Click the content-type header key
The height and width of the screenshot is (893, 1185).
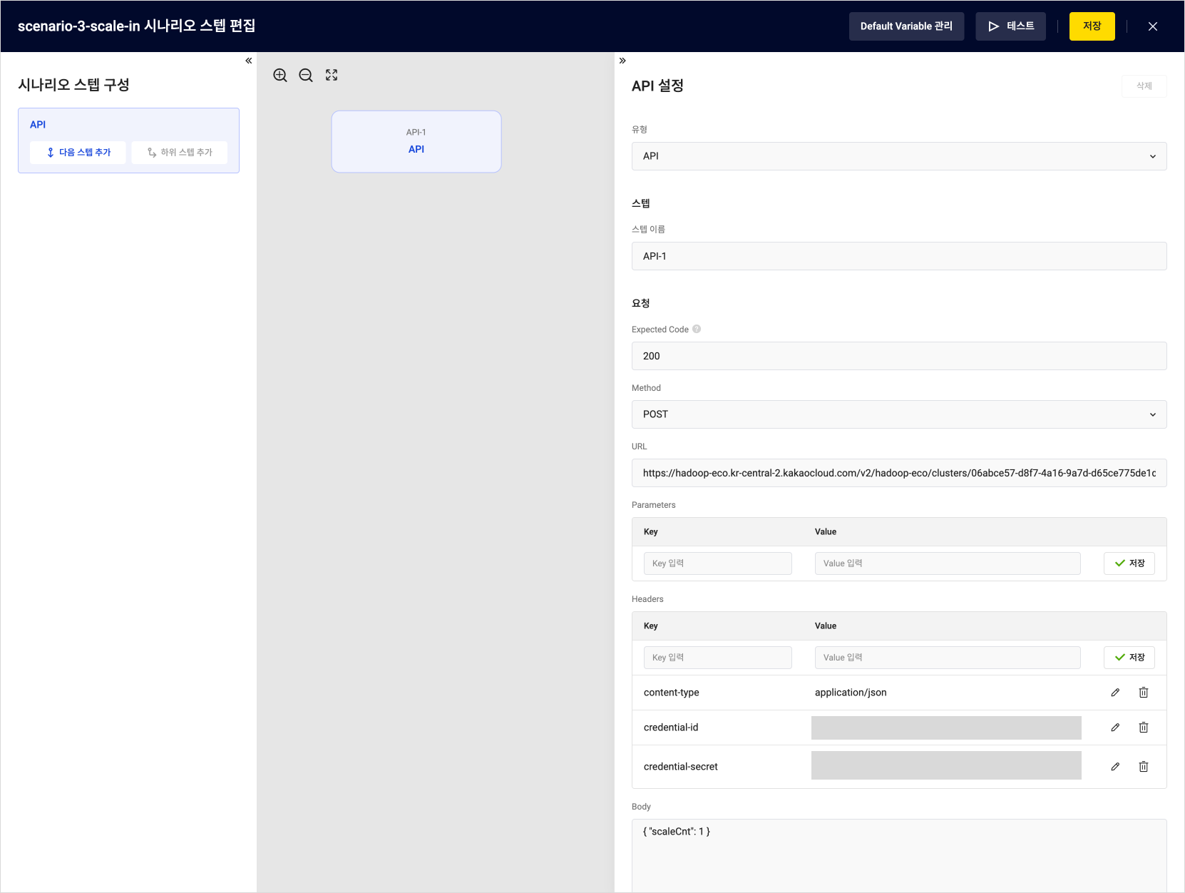pos(671,693)
